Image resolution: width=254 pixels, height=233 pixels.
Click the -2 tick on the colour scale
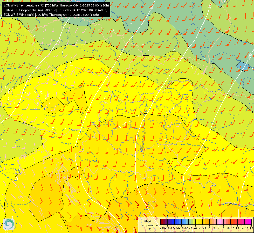click(205, 228)
